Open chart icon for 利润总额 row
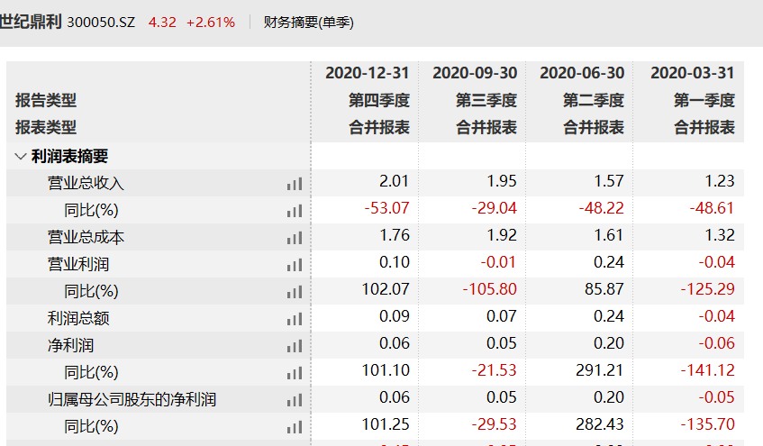763x446 pixels. coord(295,319)
